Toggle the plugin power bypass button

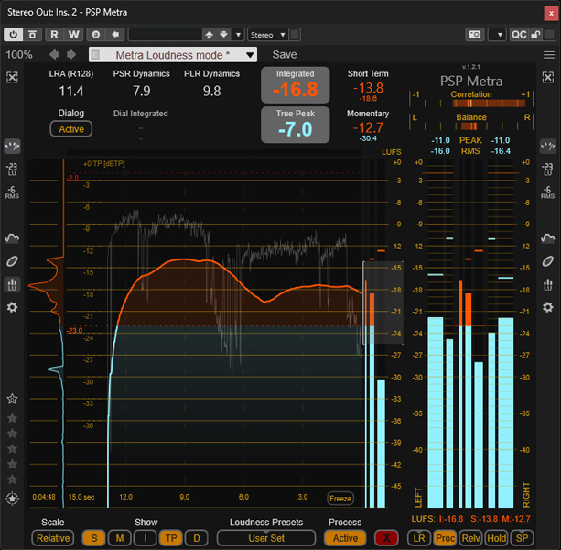coord(13,35)
